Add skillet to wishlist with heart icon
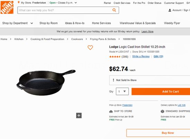The image size is (190, 139). pyautogui.click(x=90, y=47)
